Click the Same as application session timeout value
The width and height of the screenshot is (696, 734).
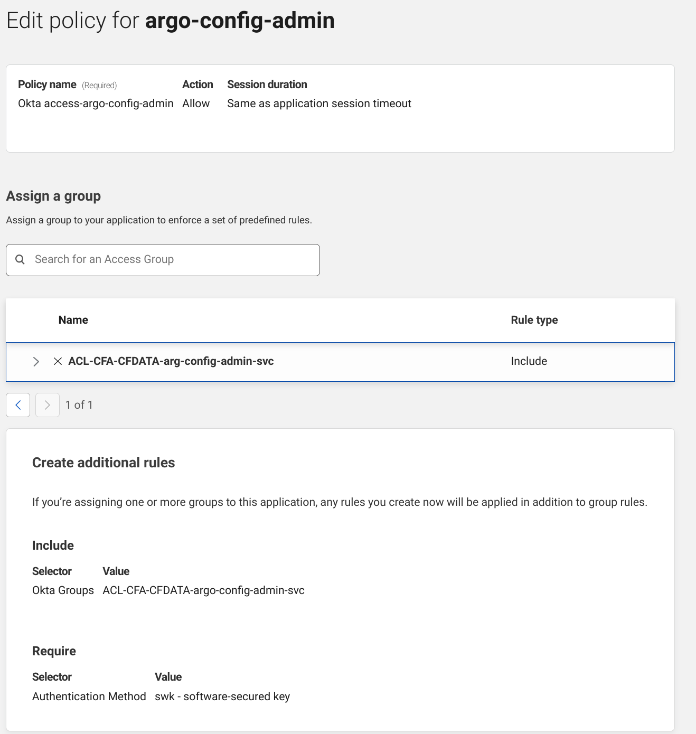click(319, 103)
